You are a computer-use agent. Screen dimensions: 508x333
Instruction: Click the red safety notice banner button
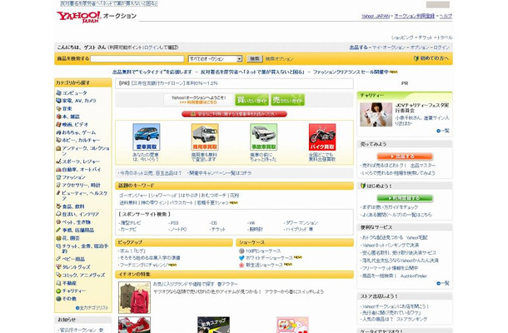(x=234, y=114)
